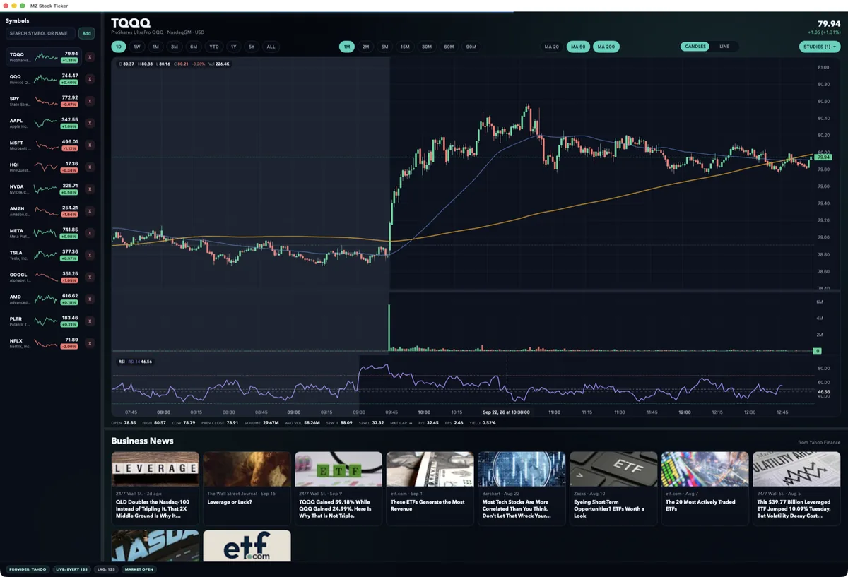848x577 pixels.
Task: Remove AMD from the watchlist
Action: pyautogui.click(x=90, y=299)
